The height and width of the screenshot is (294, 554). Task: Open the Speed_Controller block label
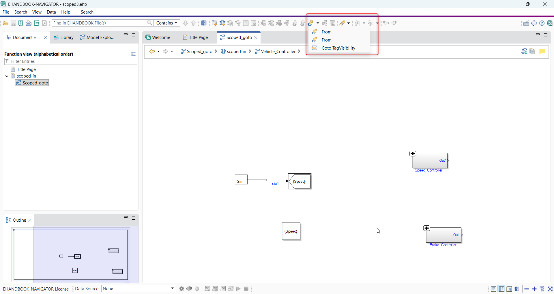[428, 170]
